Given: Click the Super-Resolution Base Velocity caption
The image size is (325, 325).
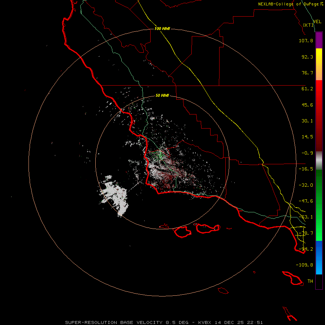Looking at the screenshot, I should click(164, 322).
